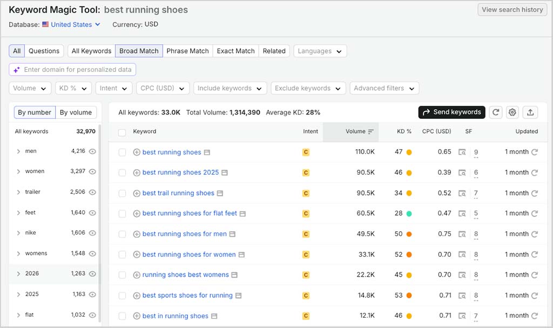The width and height of the screenshot is (553, 328).
Task: Change United States database selector
Action: click(x=76, y=24)
